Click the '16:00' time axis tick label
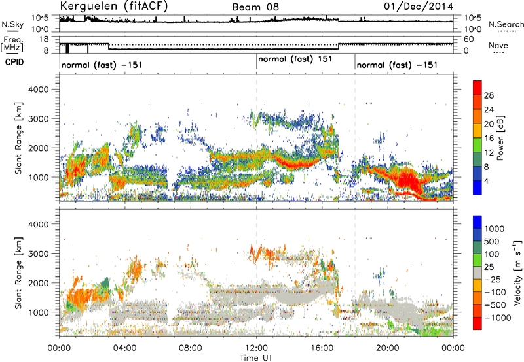524x362 pixels. tap(322, 348)
